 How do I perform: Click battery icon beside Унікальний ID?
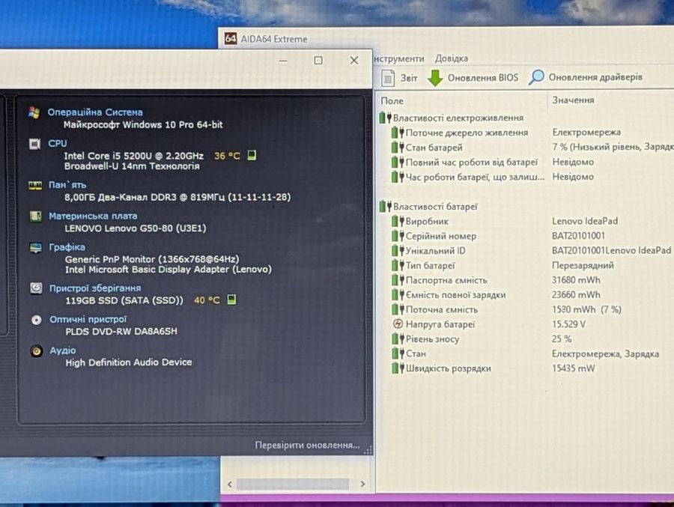click(398, 251)
